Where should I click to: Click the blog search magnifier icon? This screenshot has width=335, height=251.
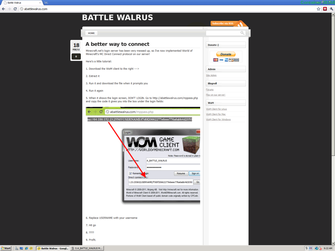pos(242,33)
